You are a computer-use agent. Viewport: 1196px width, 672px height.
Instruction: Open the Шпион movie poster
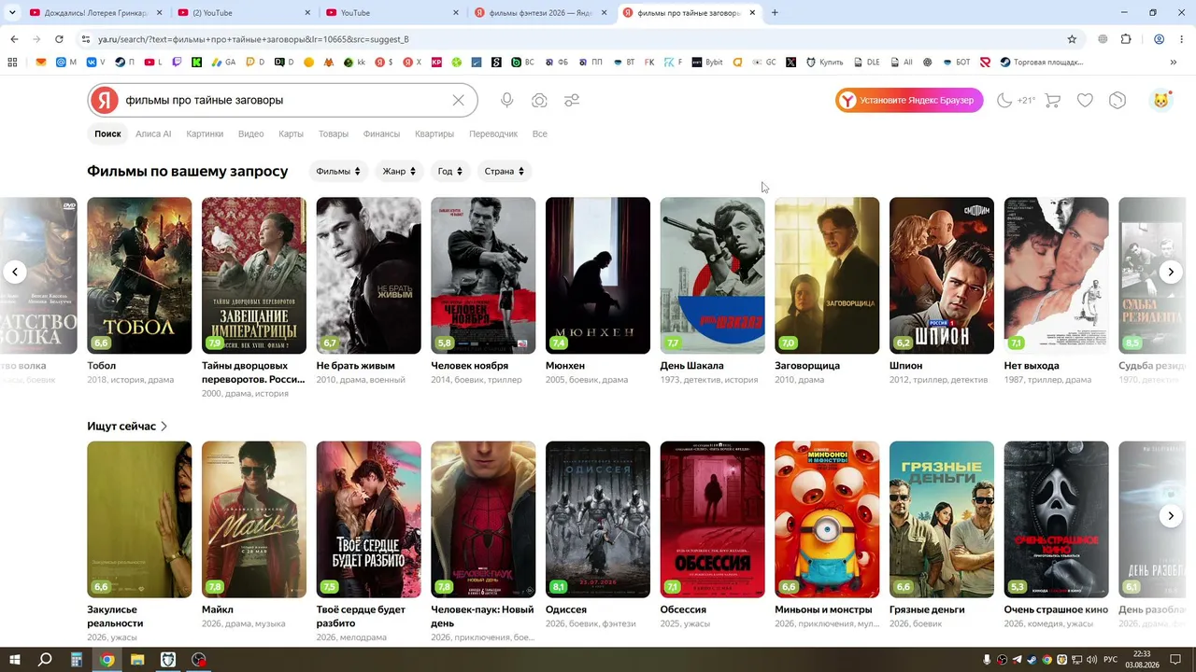942,275
